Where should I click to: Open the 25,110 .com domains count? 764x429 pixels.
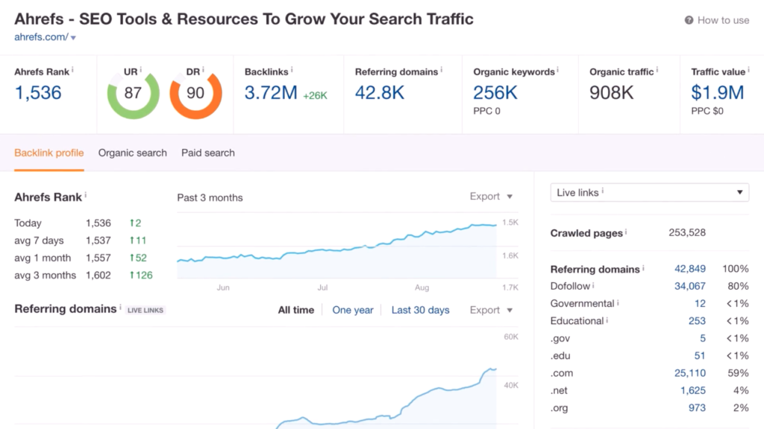(690, 373)
